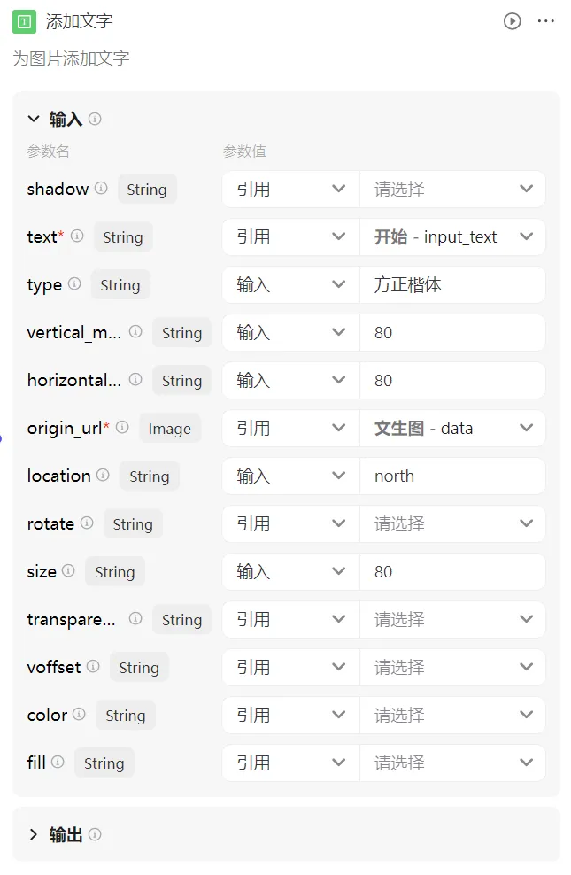Image resolution: width=571 pixels, height=875 pixels.
Task: Run the 添加文字 node with play icon
Action: pyautogui.click(x=512, y=21)
